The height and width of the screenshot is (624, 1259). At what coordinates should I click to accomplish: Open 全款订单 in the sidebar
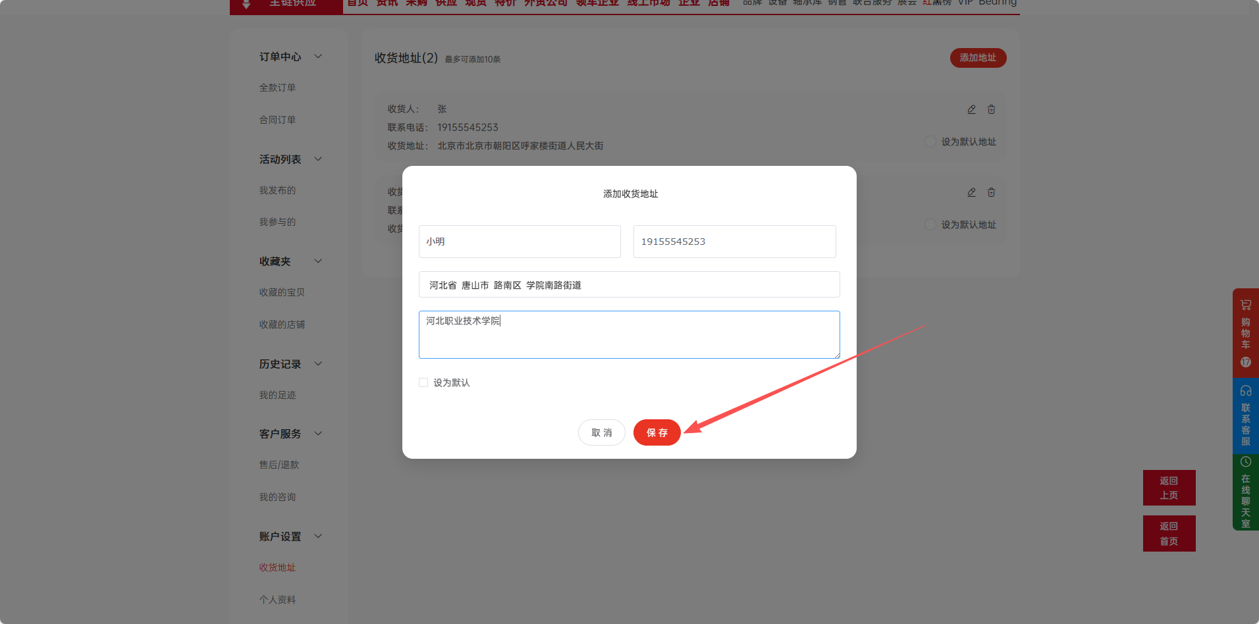[x=277, y=88]
